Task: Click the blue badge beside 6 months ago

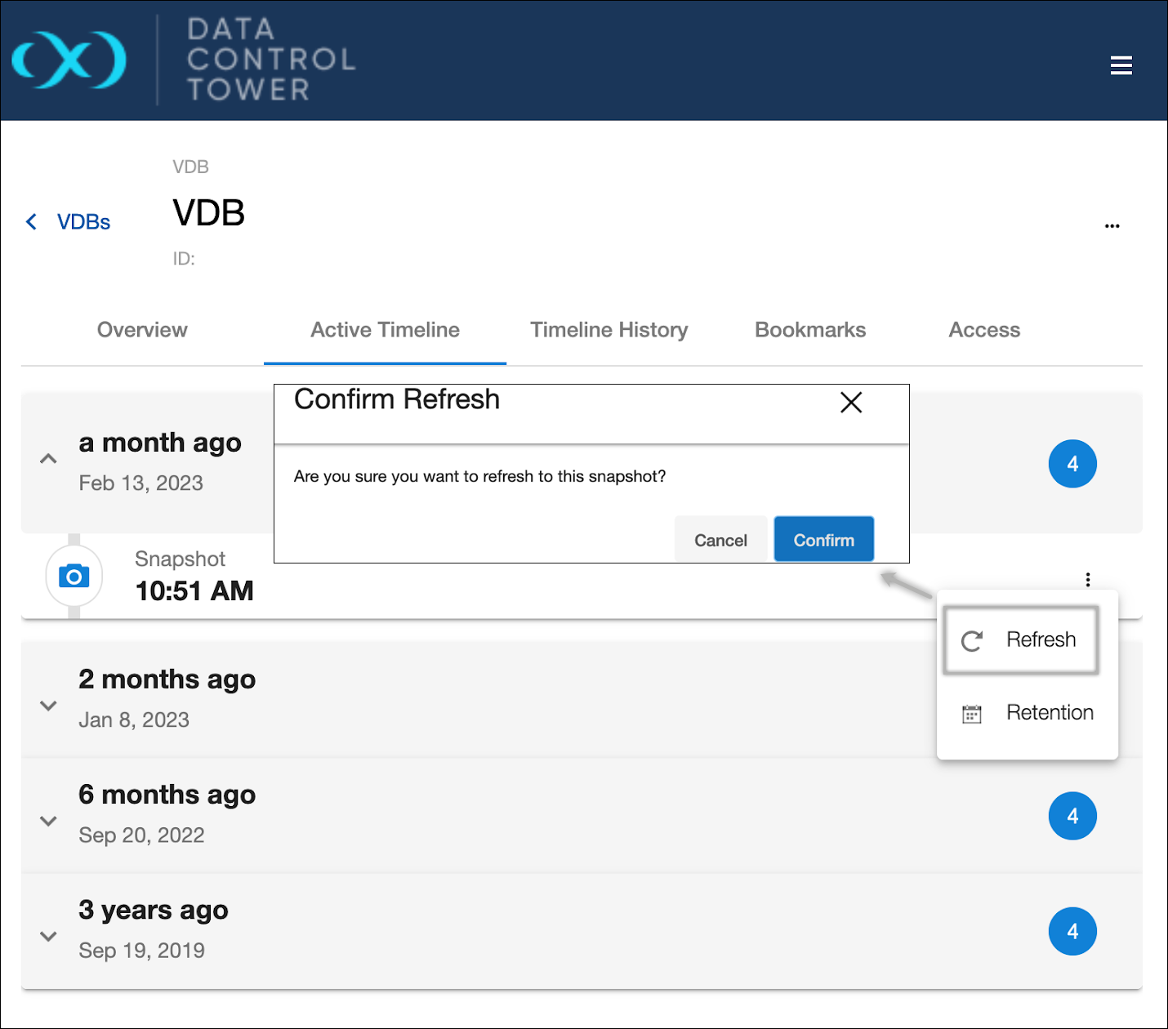Action: point(1072,815)
